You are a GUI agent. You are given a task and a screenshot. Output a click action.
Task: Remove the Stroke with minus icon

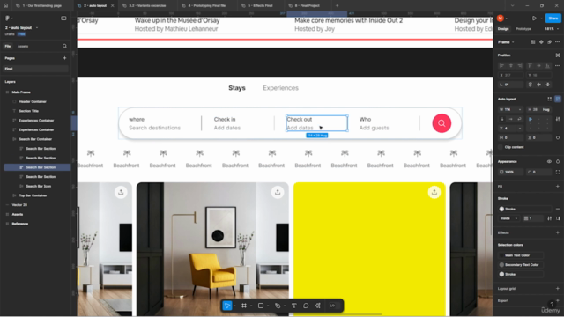[x=558, y=209]
